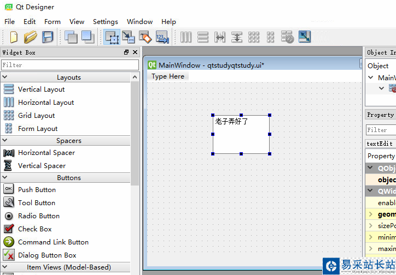The height and width of the screenshot is (275, 396).
Task: Select Push Button widget
Action: click(37, 190)
